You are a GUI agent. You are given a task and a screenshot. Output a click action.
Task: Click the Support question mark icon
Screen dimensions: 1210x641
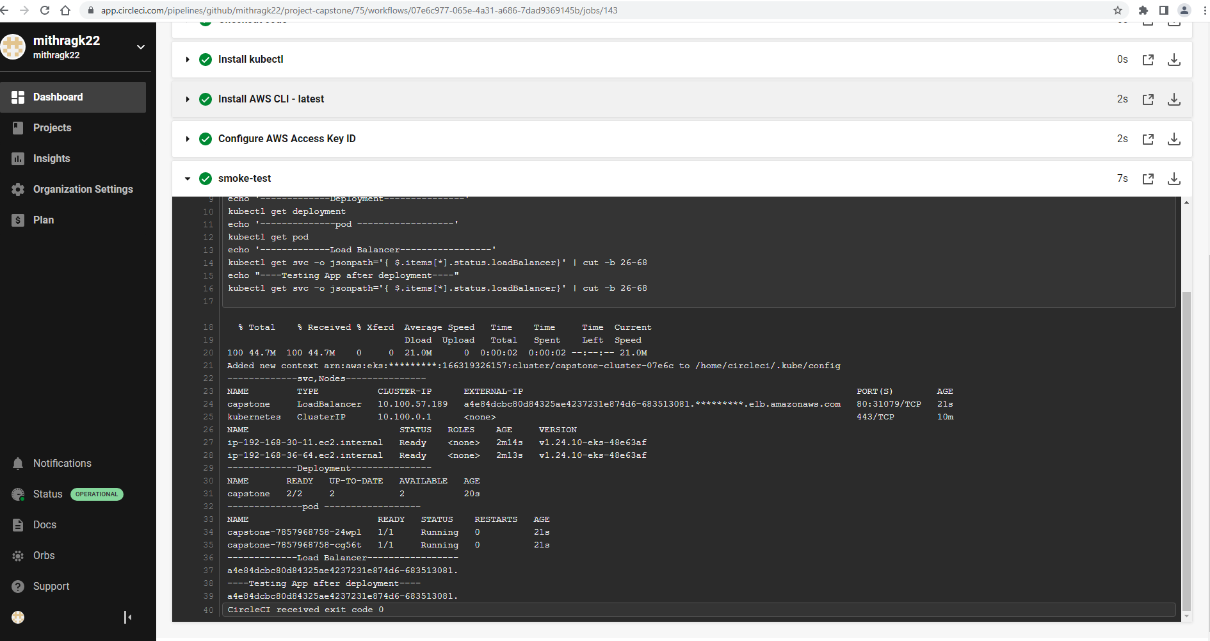click(18, 587)
